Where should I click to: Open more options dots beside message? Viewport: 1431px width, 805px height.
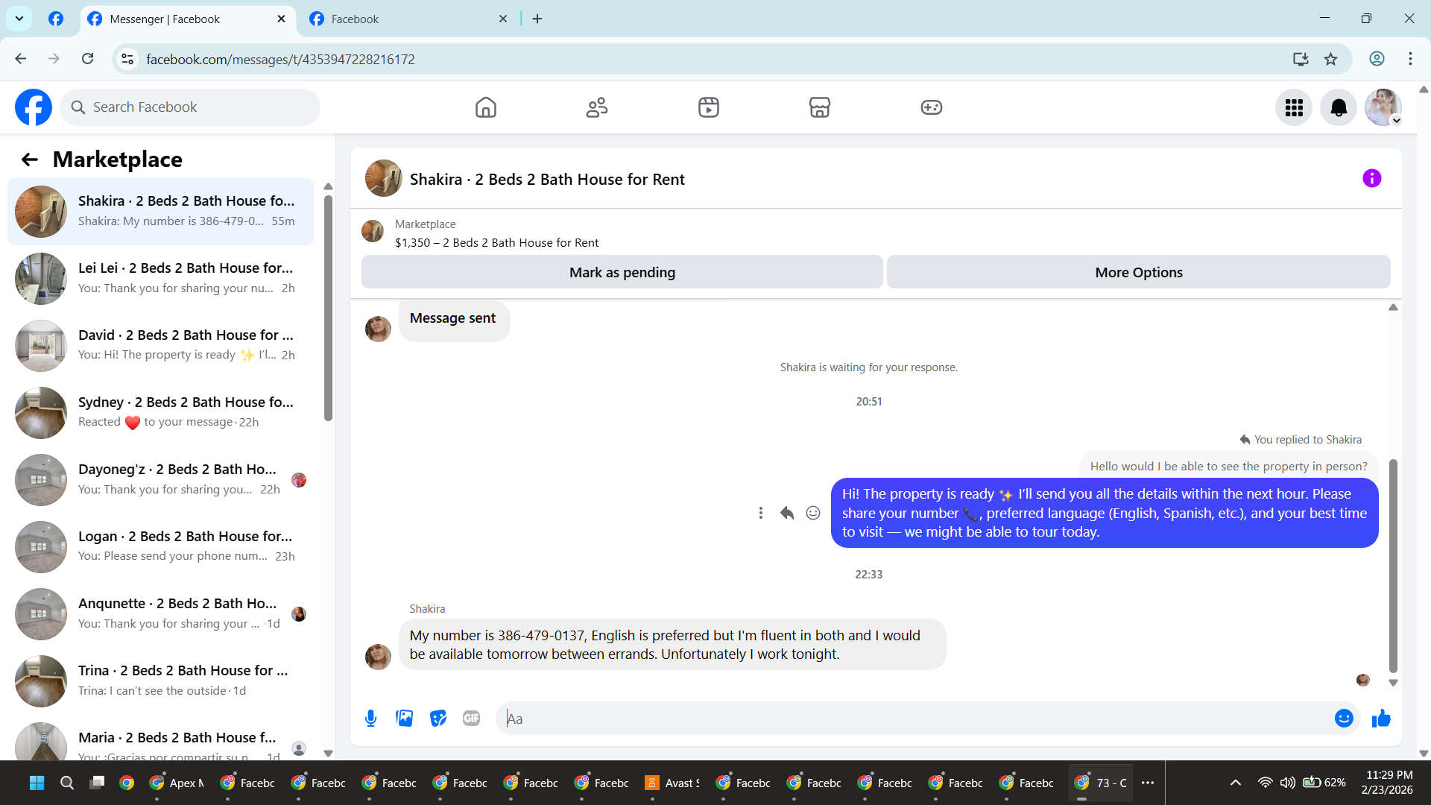[x=760, y=513]
